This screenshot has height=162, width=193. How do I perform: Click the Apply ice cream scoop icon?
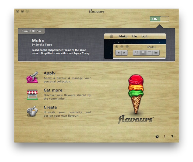pos(32,77)
